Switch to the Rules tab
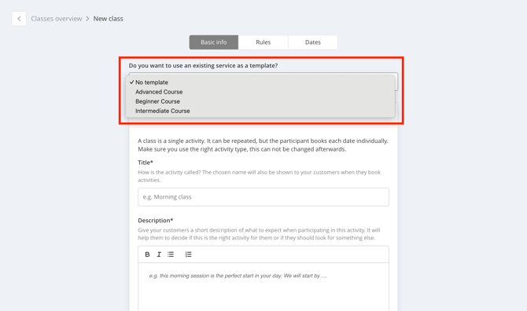Viewport: 527px width, 311px height. pos(263,42)
